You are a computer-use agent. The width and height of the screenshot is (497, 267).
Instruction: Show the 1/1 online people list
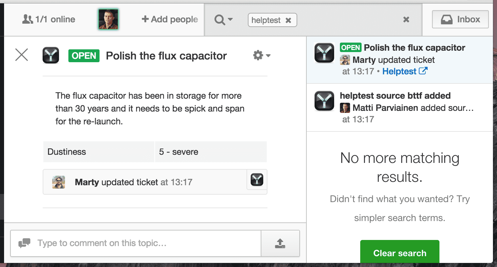[x=49, y=19]
